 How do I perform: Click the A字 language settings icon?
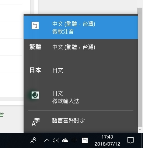click(36, 122)
